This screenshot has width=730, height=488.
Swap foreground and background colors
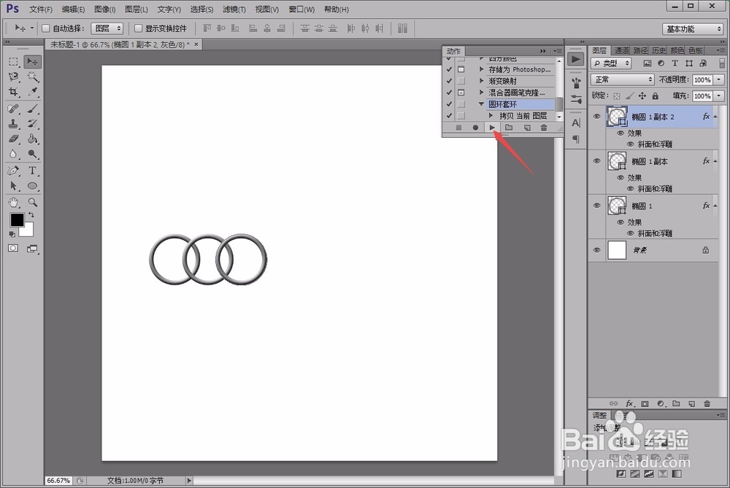(31, 215)
